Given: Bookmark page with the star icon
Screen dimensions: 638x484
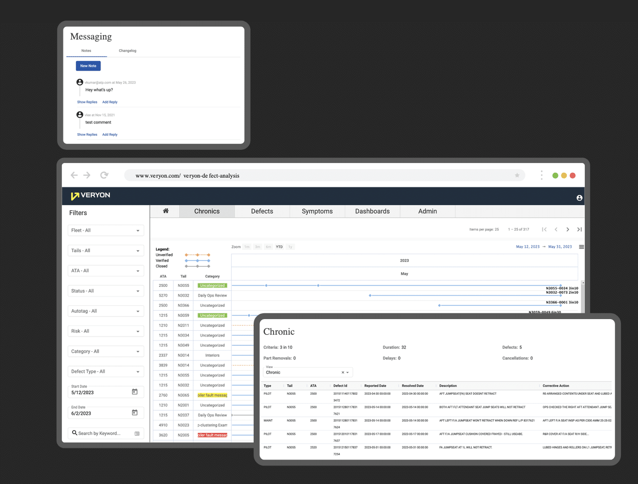Looking at the screenshot, I should click(517, 175).
